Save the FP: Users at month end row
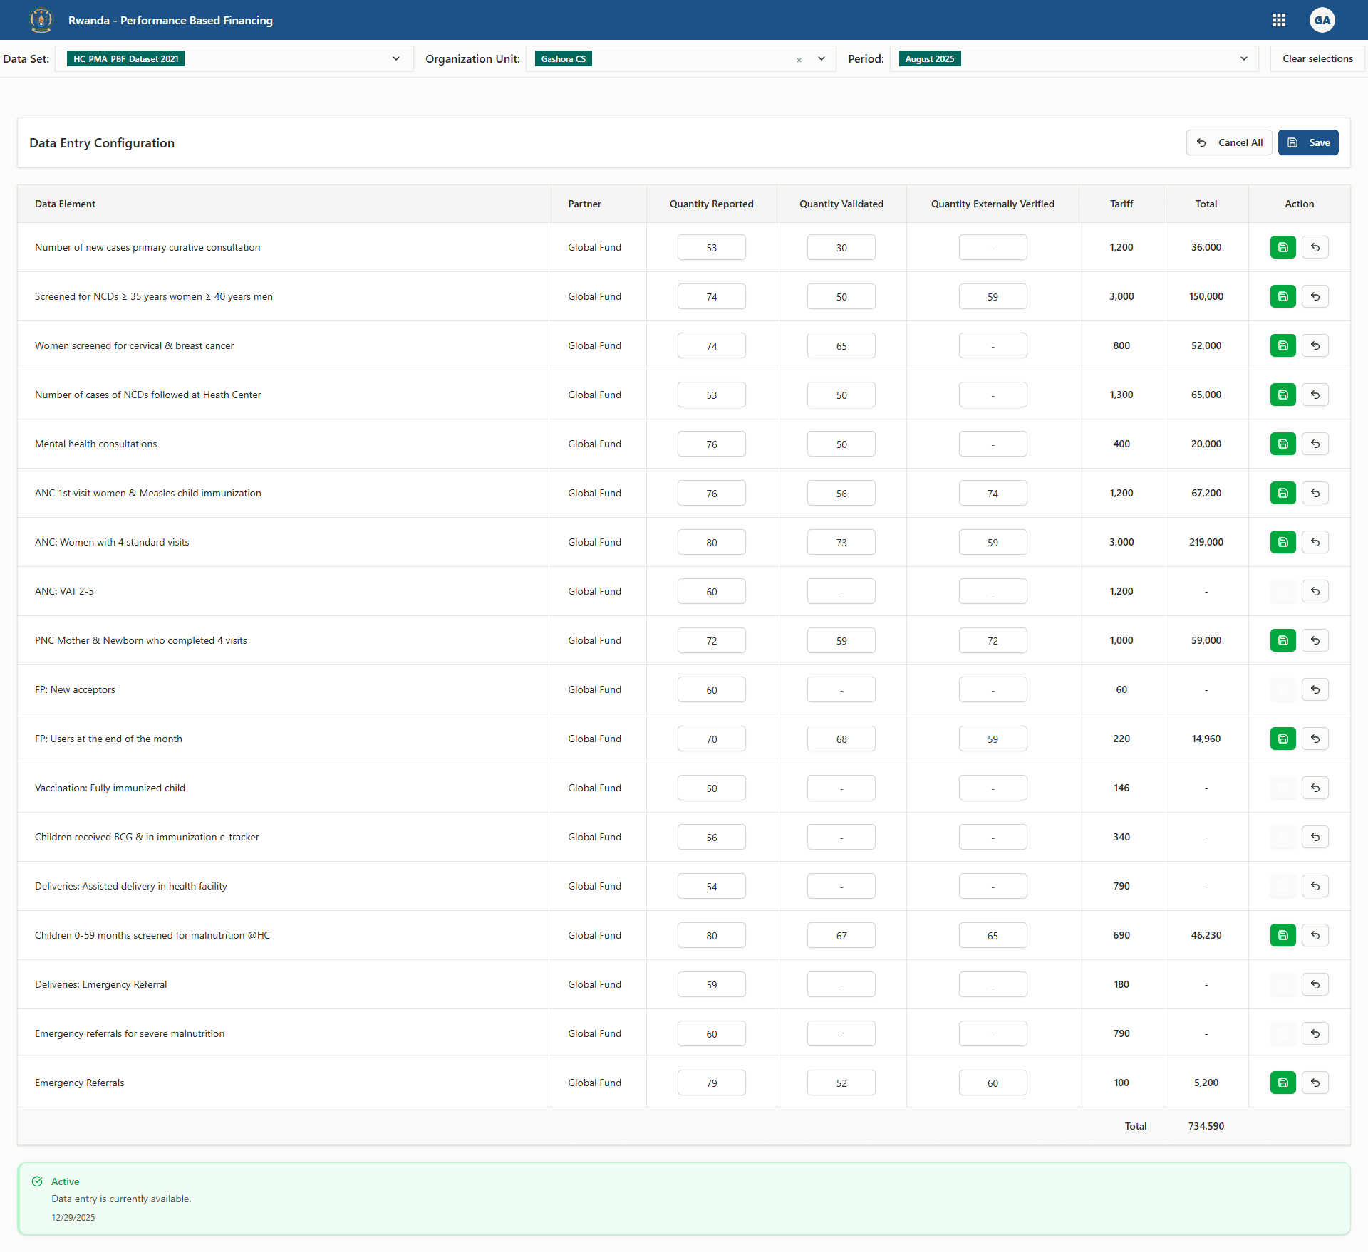1368x1252 pixels. 1282,739
